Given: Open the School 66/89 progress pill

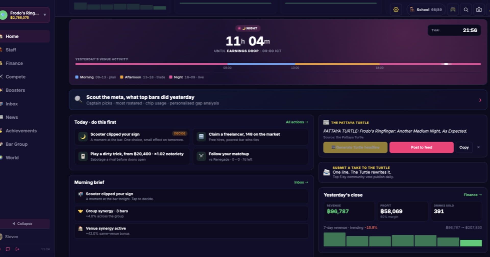Looking at the screenshot, I should (x=426, y=10).
